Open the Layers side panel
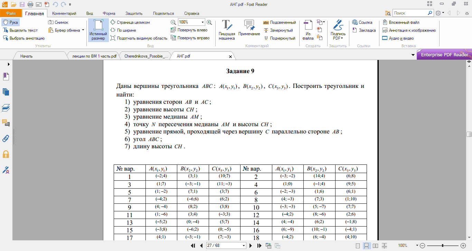The image size is (472, 251). click(x=6, y=108)
